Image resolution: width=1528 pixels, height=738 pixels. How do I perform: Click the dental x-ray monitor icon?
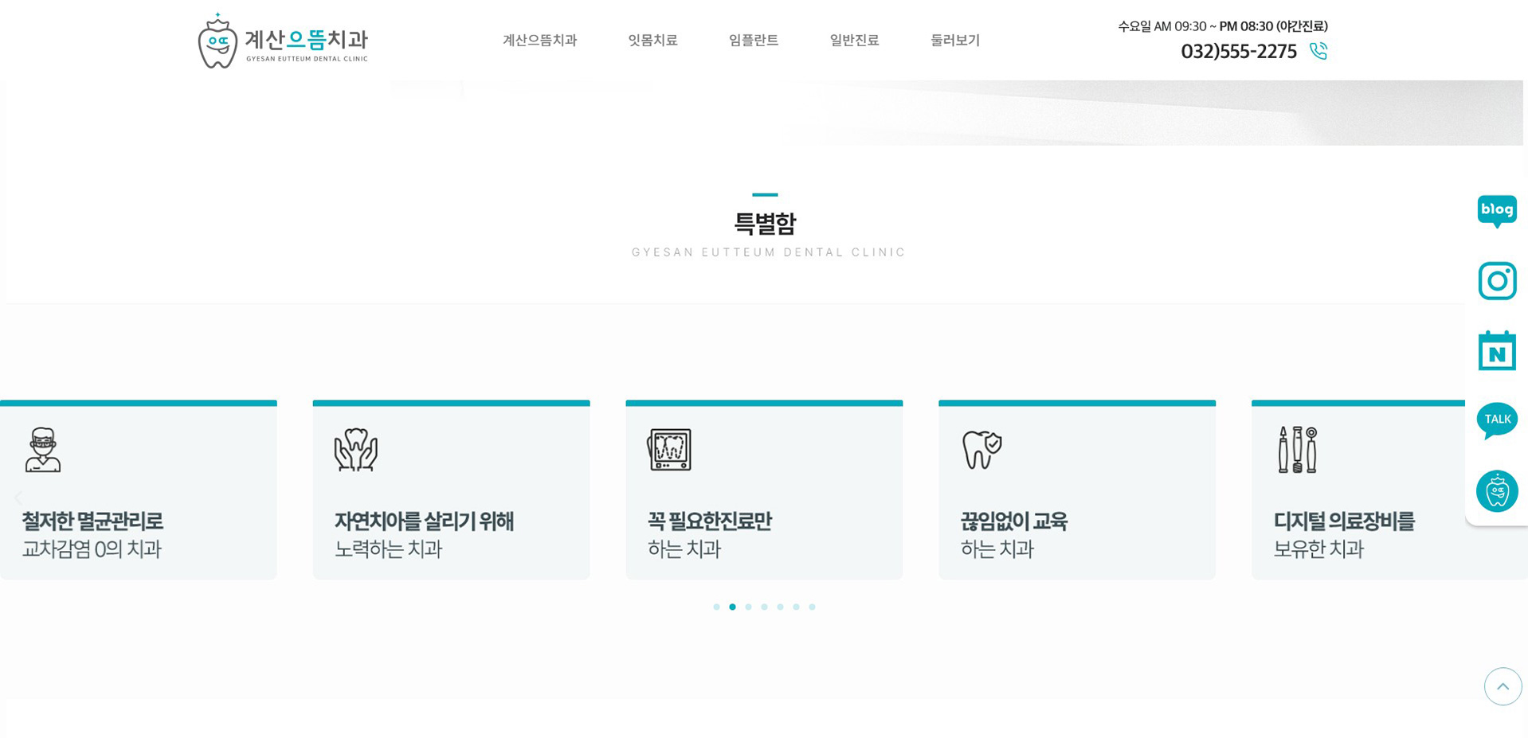pos(669,448)
